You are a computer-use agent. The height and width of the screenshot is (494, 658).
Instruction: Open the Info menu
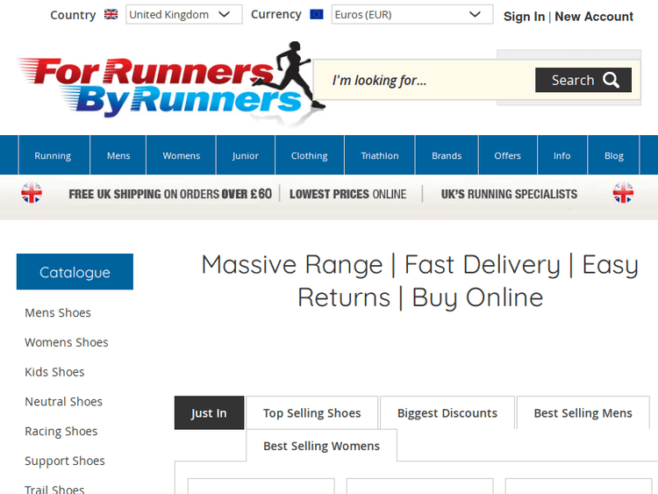tap(561, 155)
